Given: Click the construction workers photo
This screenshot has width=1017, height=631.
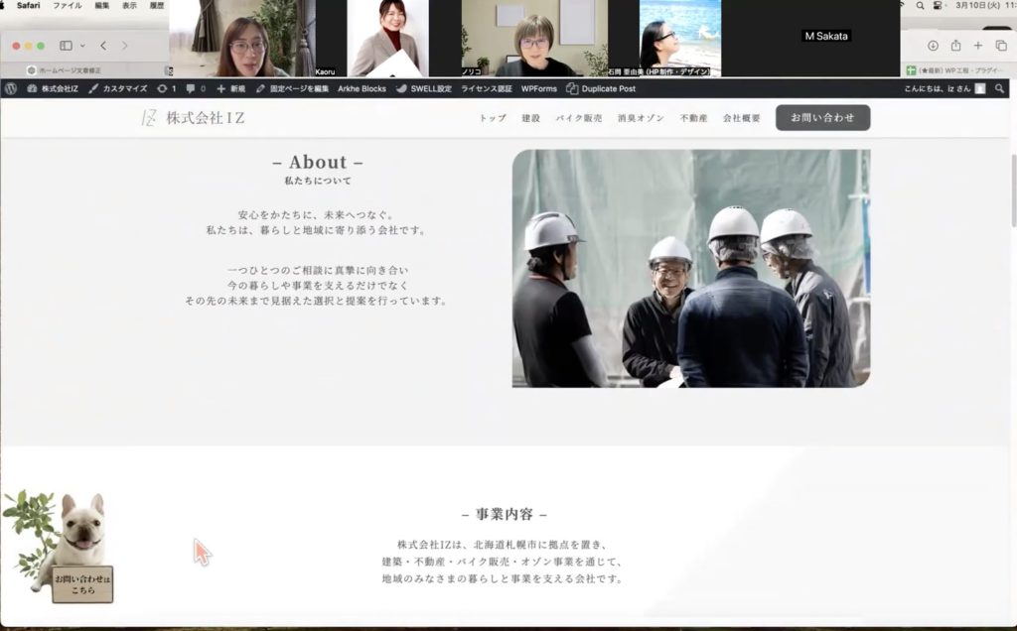Looking at the screenshot, I should (x=691, y=268).
